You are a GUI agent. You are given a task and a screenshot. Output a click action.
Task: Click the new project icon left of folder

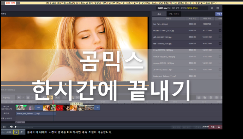pyautogui.click(x=199, y=98)
